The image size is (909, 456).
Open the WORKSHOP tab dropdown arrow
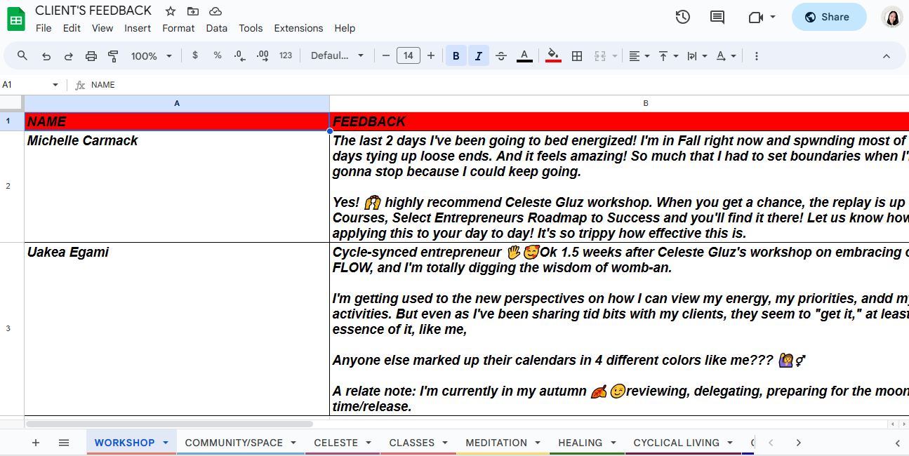pyautogui.click(x=166, y=443)
